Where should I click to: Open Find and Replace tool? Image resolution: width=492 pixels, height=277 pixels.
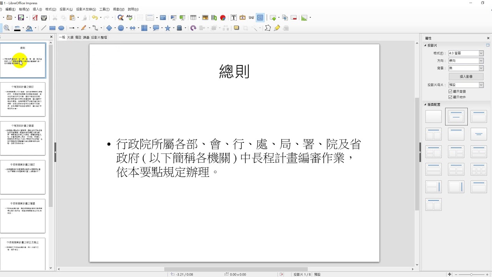click(121, 18)
